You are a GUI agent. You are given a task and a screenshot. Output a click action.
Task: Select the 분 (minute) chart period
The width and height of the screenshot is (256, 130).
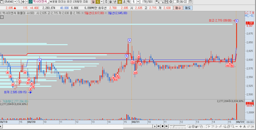pyautogui.click(x=120, y=2)
